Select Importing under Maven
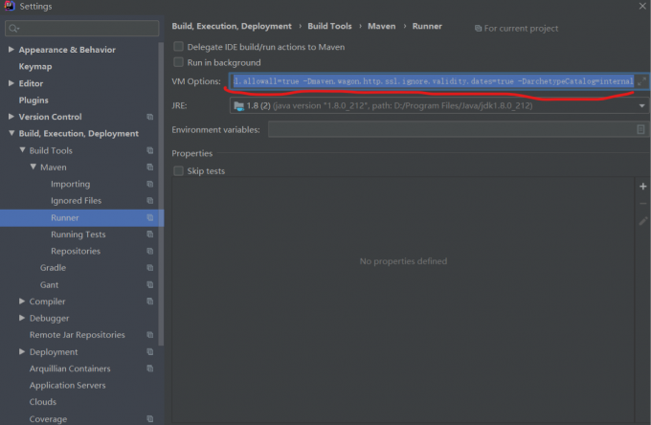 click(70, 184)
